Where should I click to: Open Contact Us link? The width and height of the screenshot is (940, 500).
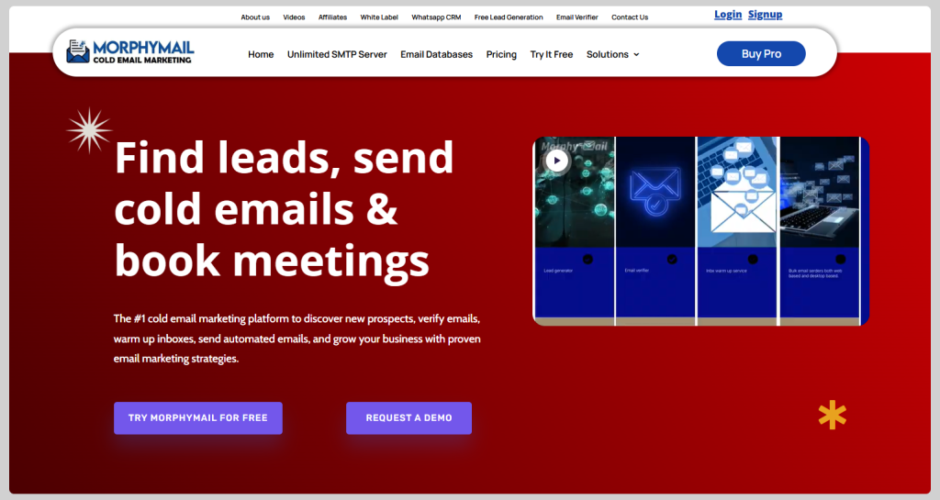[630, 17]
